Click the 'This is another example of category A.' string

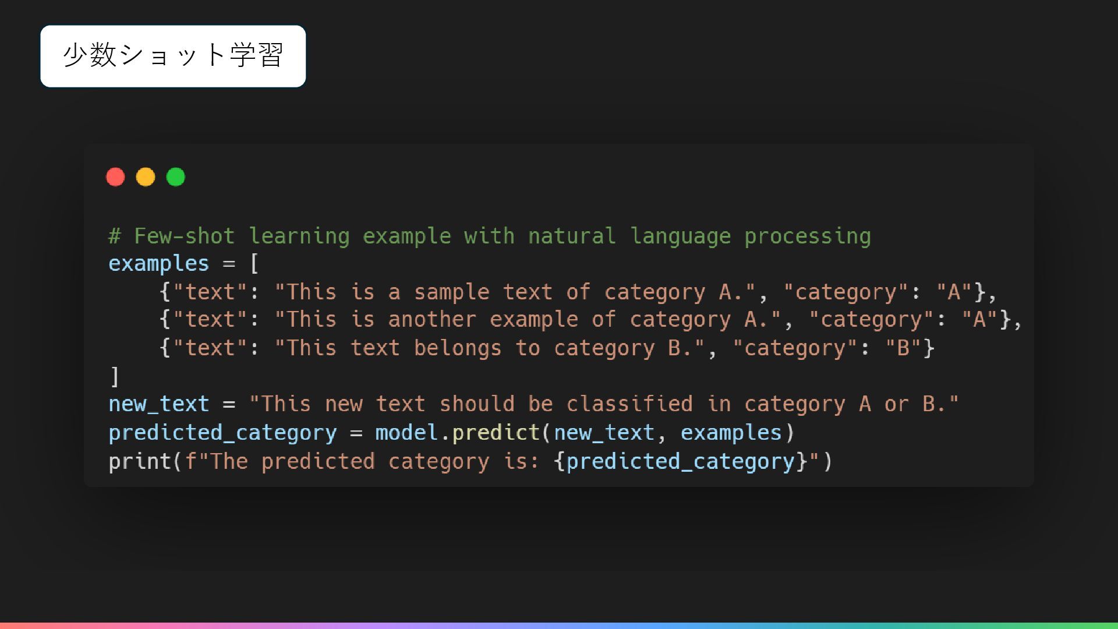tap(528, 320)
